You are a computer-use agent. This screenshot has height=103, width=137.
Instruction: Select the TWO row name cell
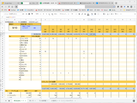tap(26, 51)
